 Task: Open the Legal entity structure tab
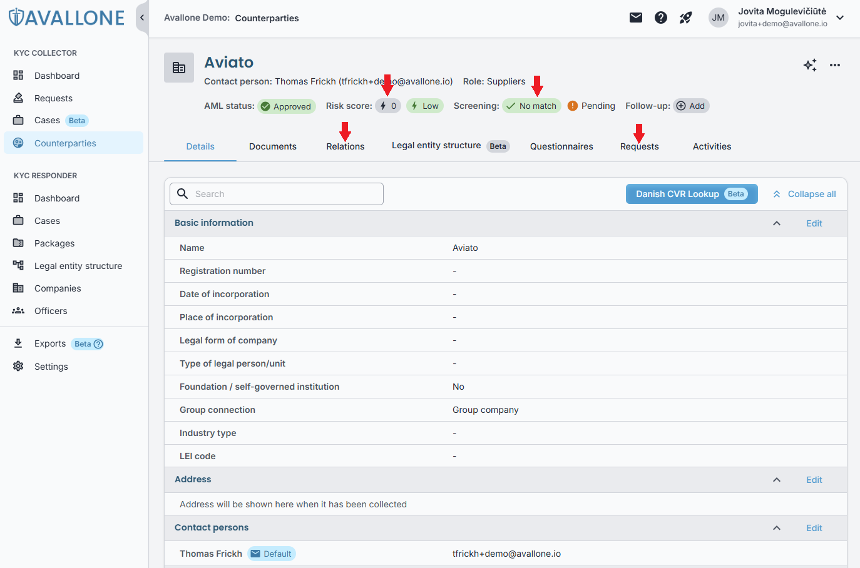pyautogui.click(x=451, y=146)
